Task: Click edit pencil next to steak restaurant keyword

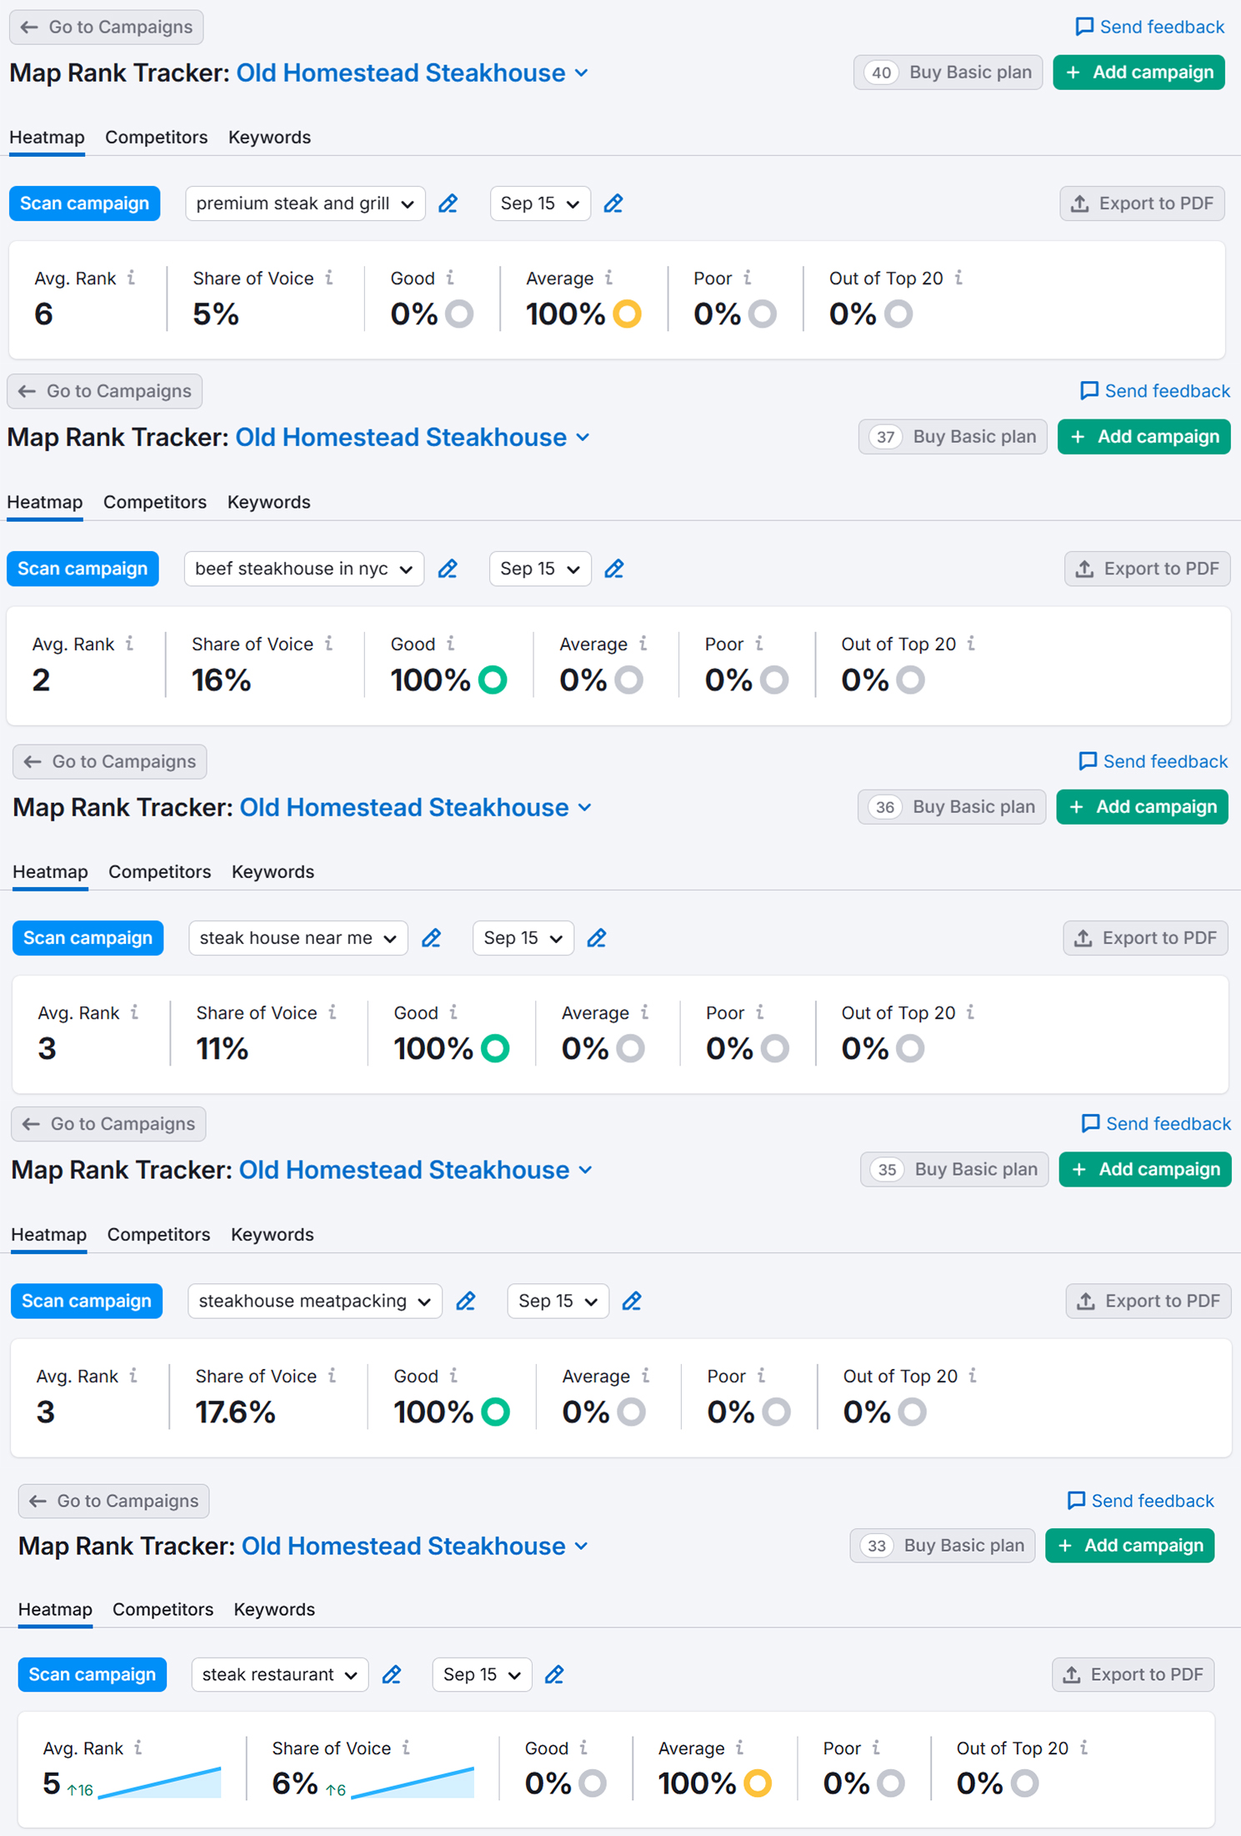Action: pos(392,1674)
